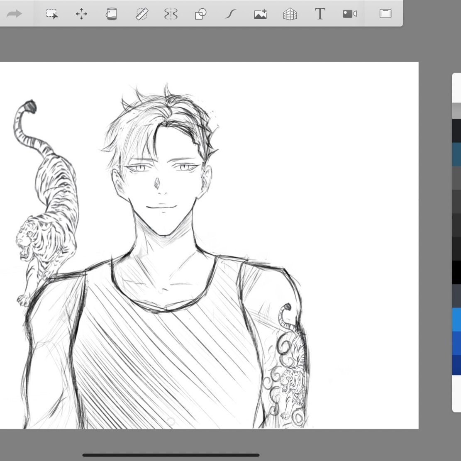This screenshot has height=461, width=461.
Task: Select the Selection tool
Action: tap(52, 14)
